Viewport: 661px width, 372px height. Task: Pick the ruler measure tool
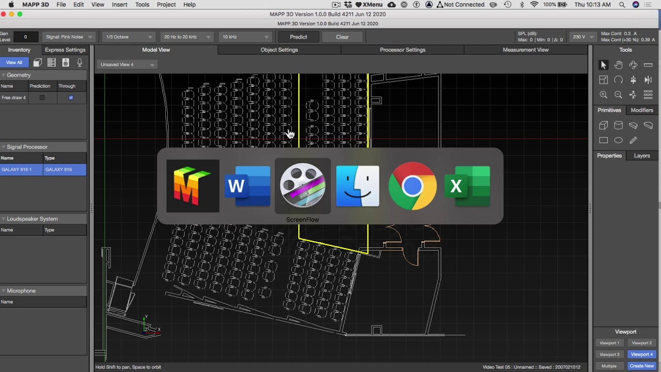coord(648,65)
